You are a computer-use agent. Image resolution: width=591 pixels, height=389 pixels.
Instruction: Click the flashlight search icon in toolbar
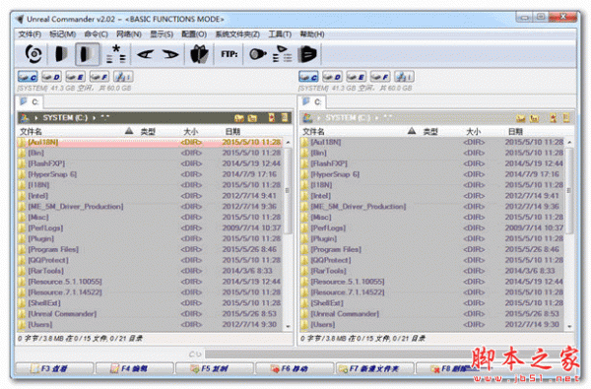(x=258, y=54)
